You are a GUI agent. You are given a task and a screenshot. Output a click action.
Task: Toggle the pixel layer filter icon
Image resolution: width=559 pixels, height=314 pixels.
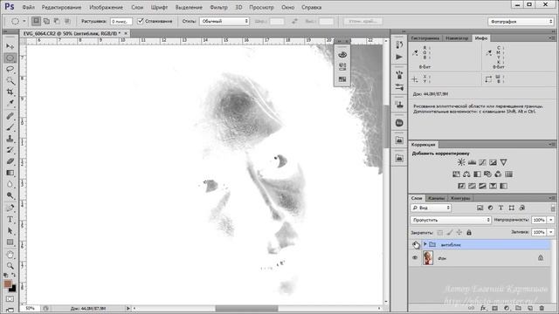[x=480, y=208]
